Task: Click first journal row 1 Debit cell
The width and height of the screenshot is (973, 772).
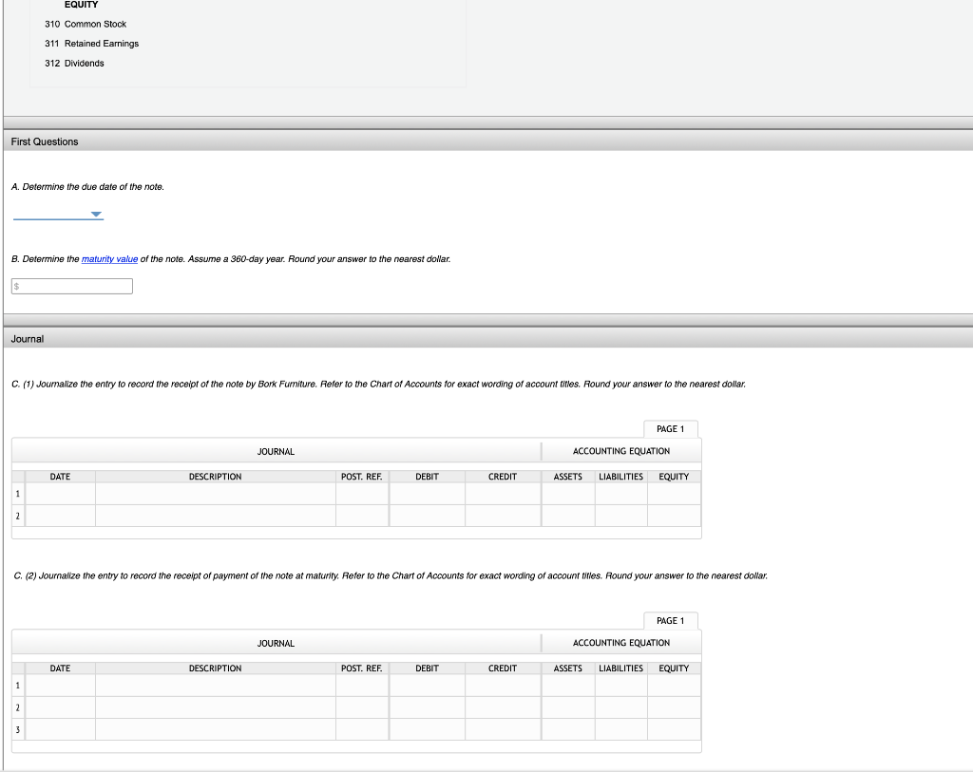Action: click(427, 494)
